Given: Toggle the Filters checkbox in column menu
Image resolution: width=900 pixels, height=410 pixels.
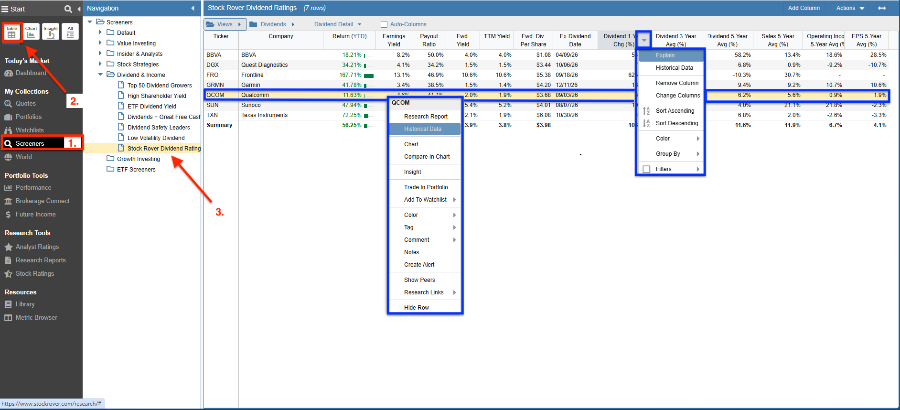Looking at the screenshot, I should 646,169.
